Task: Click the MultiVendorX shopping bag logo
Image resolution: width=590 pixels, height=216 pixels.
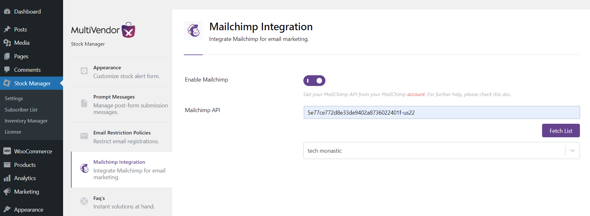Action: 128,30
